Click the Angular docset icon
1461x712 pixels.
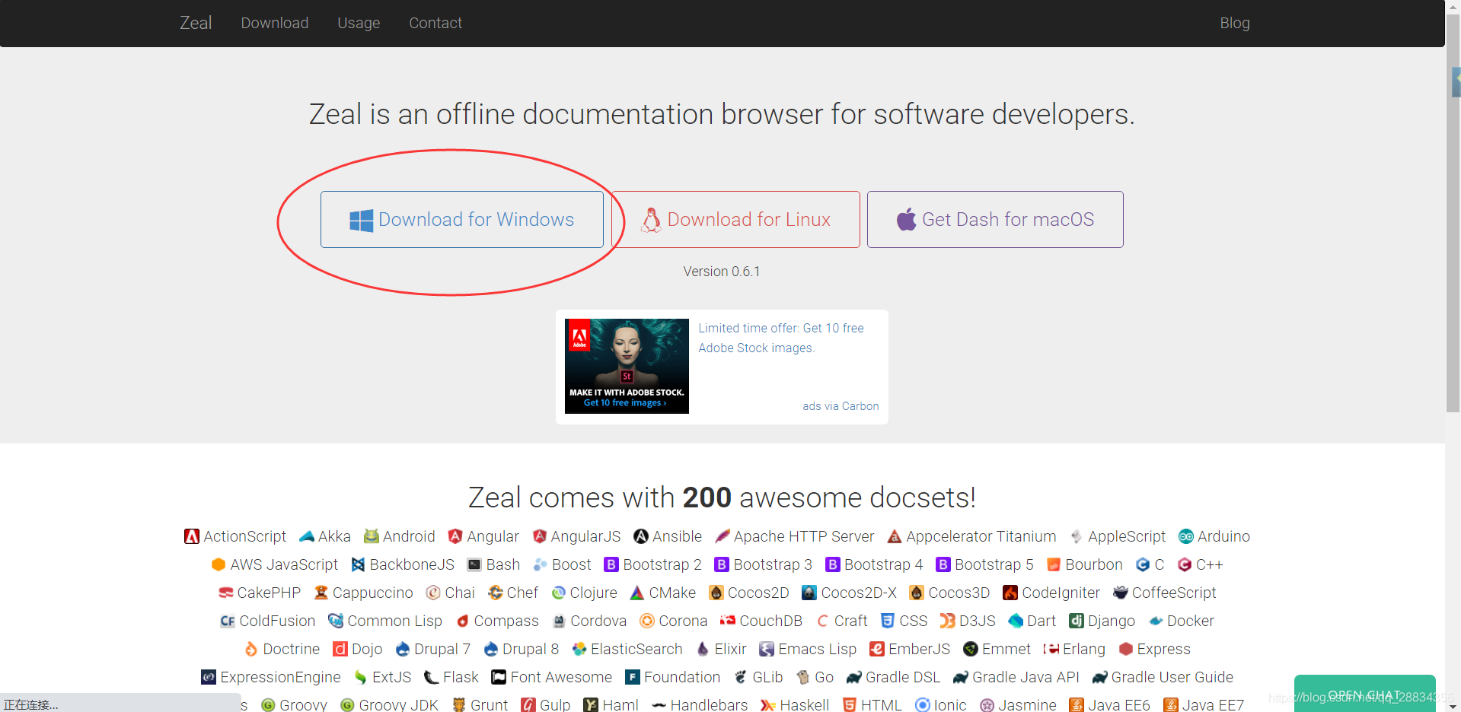point(455,536)
